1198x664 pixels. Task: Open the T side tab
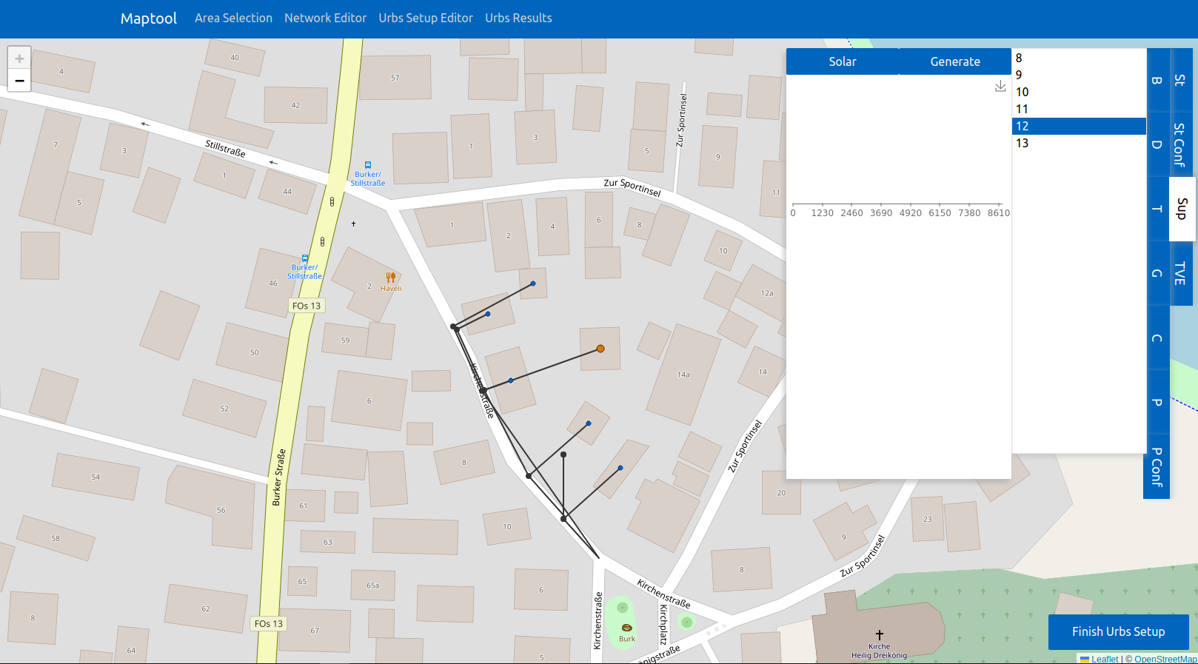point(1157,209)
